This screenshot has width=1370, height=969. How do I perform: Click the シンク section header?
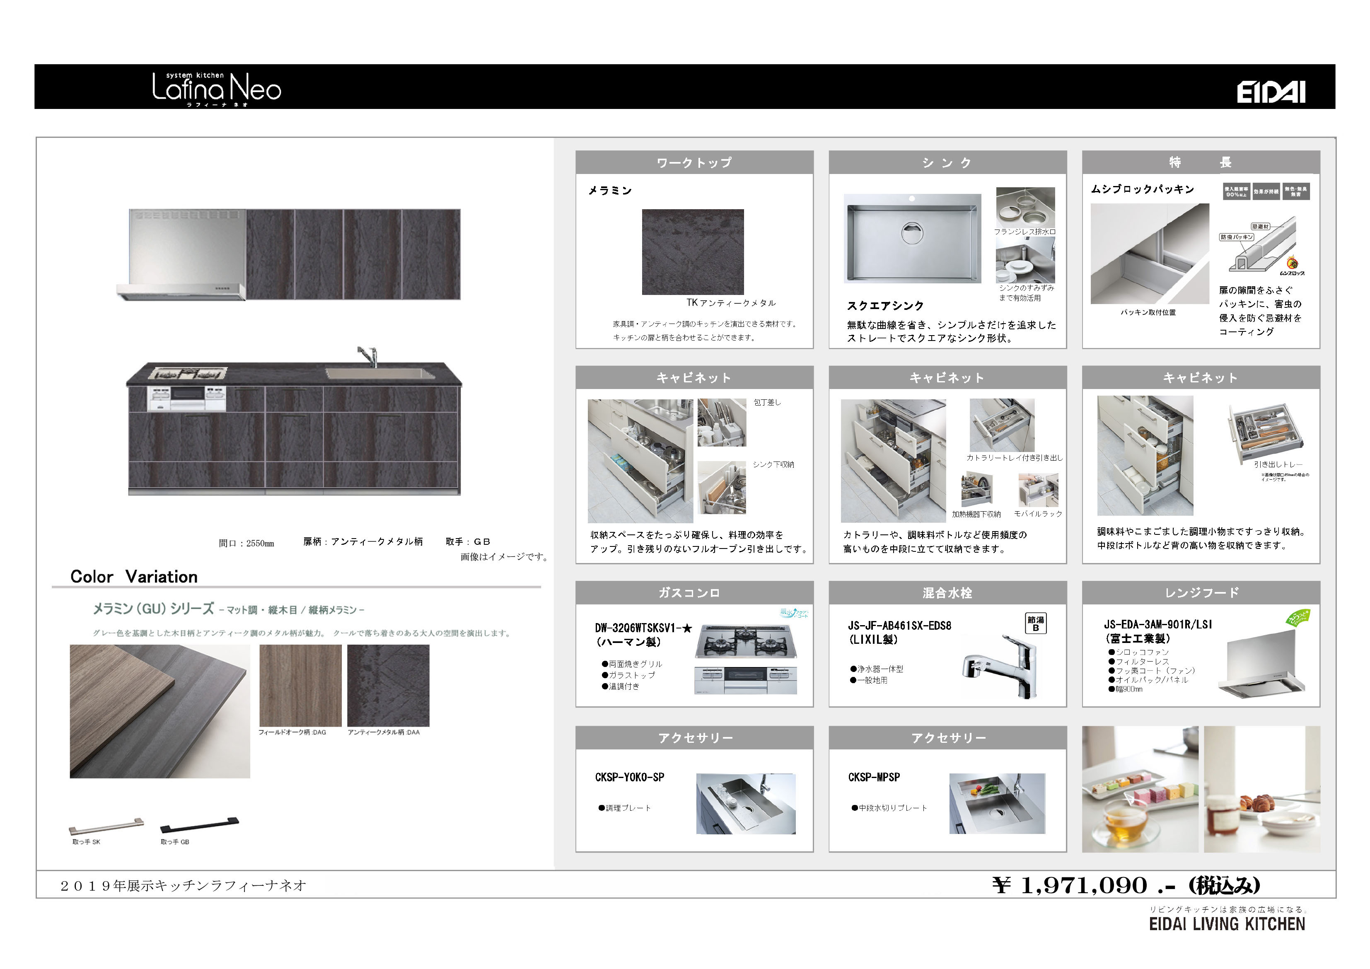tap(947, 162)
